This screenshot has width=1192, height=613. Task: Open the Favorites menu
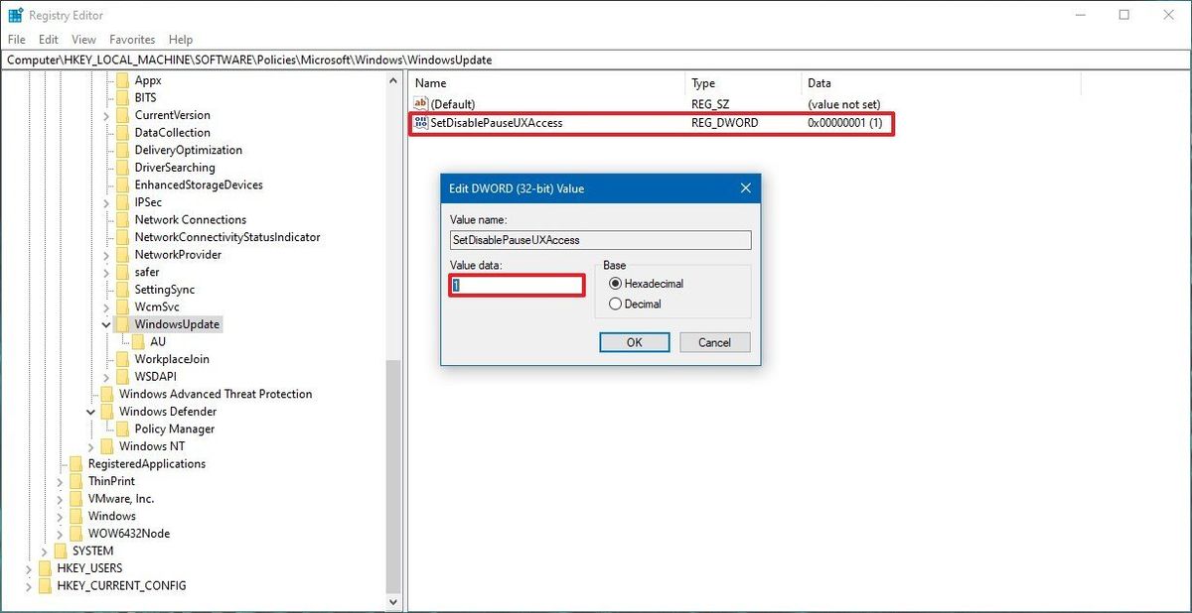(x=131, y=39)
